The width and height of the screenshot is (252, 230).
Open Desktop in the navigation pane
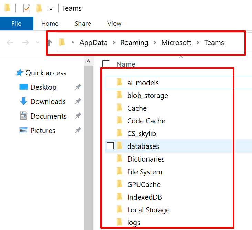[43, 87]
